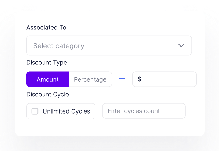
Task: Switch discount type to Percentage
Action: (x=90, y=79)
